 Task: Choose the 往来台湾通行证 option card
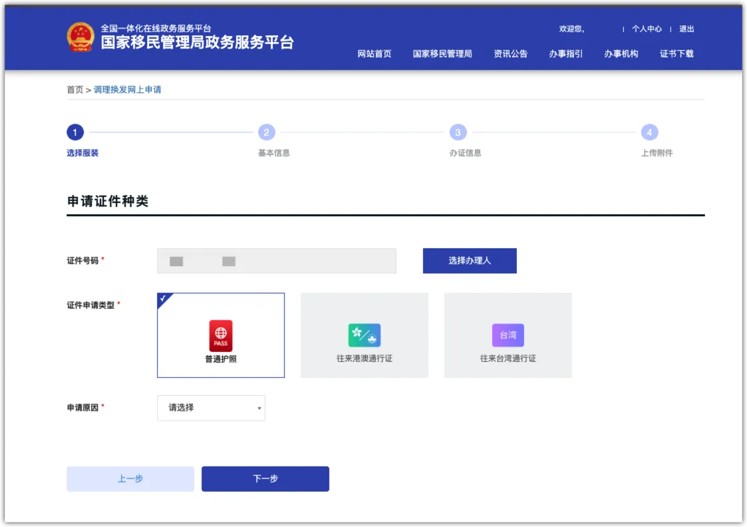(x=508, y=335)
